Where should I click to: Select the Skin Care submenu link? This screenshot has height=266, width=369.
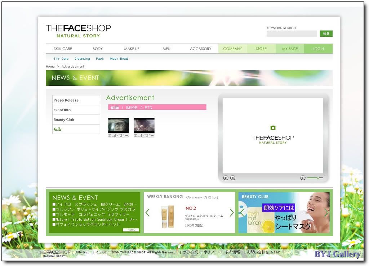61,59
